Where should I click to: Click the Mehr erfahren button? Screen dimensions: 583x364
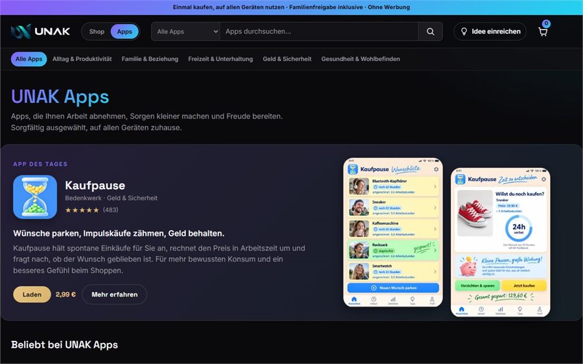click(115, 295)
